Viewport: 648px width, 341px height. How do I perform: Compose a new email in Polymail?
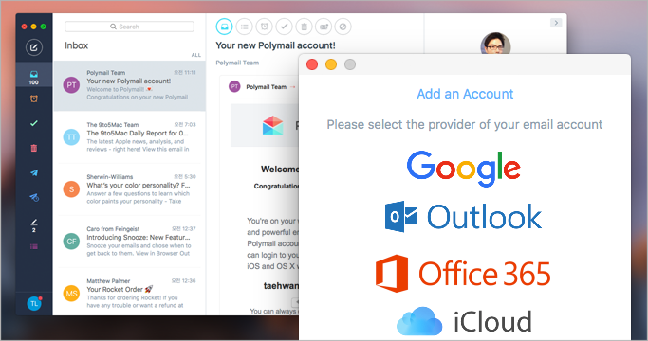(34, 47)
